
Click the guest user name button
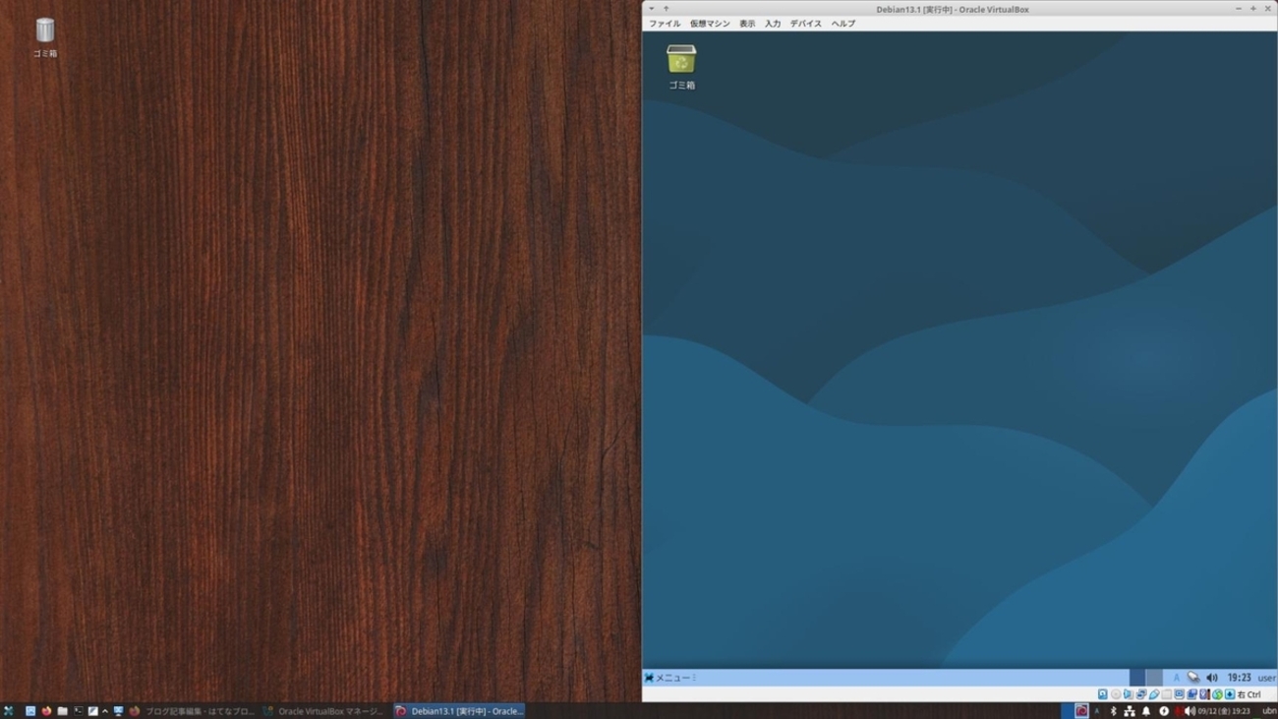tap(1266, 678)
